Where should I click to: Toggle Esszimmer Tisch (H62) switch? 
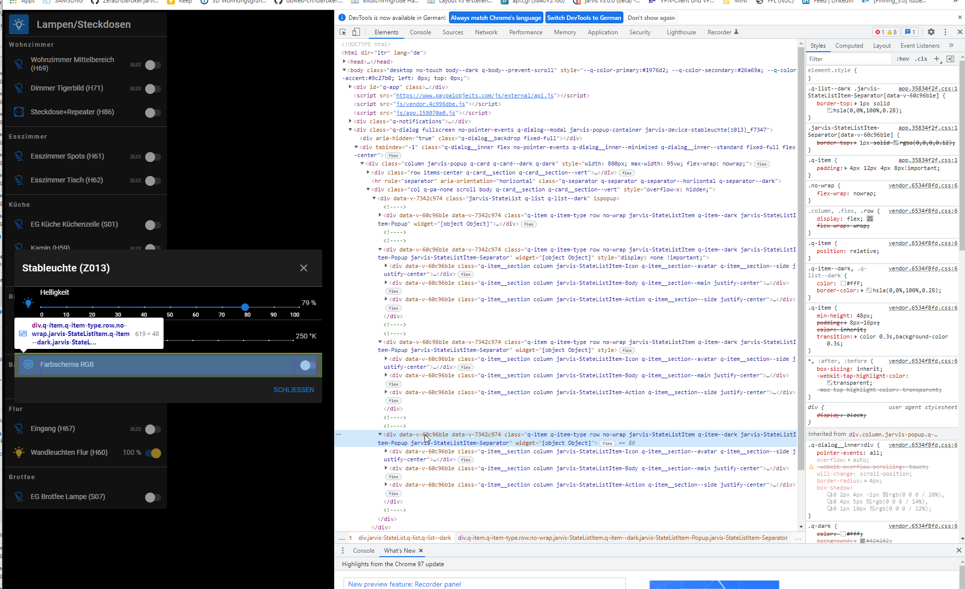click(x=153, y=180)
